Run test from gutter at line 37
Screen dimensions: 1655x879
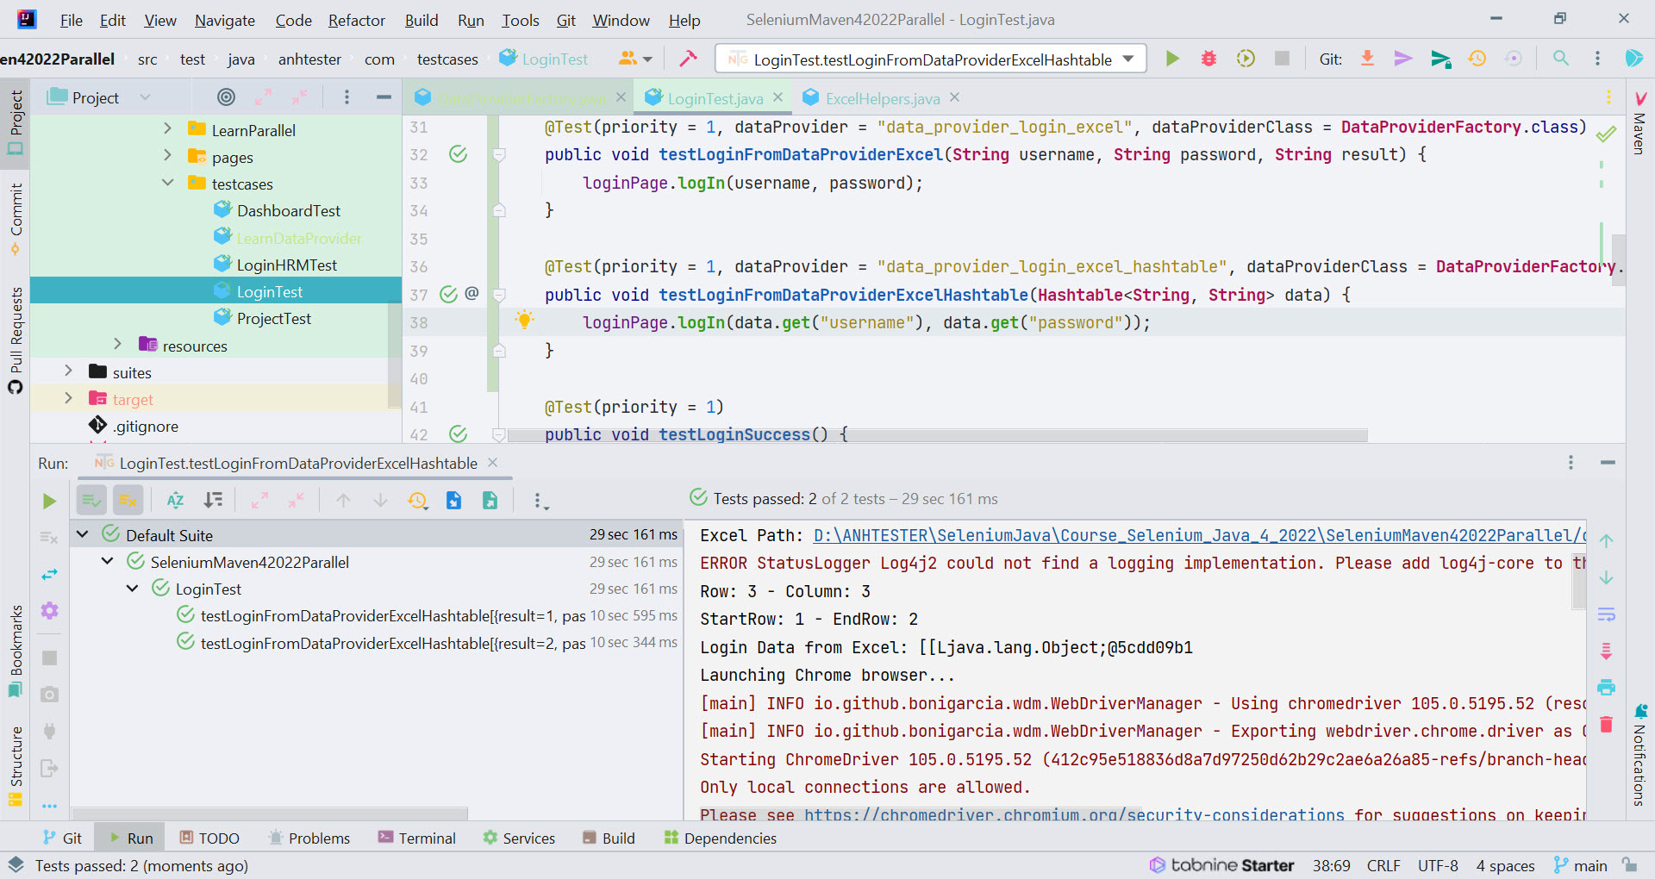(x=448, y=295)
